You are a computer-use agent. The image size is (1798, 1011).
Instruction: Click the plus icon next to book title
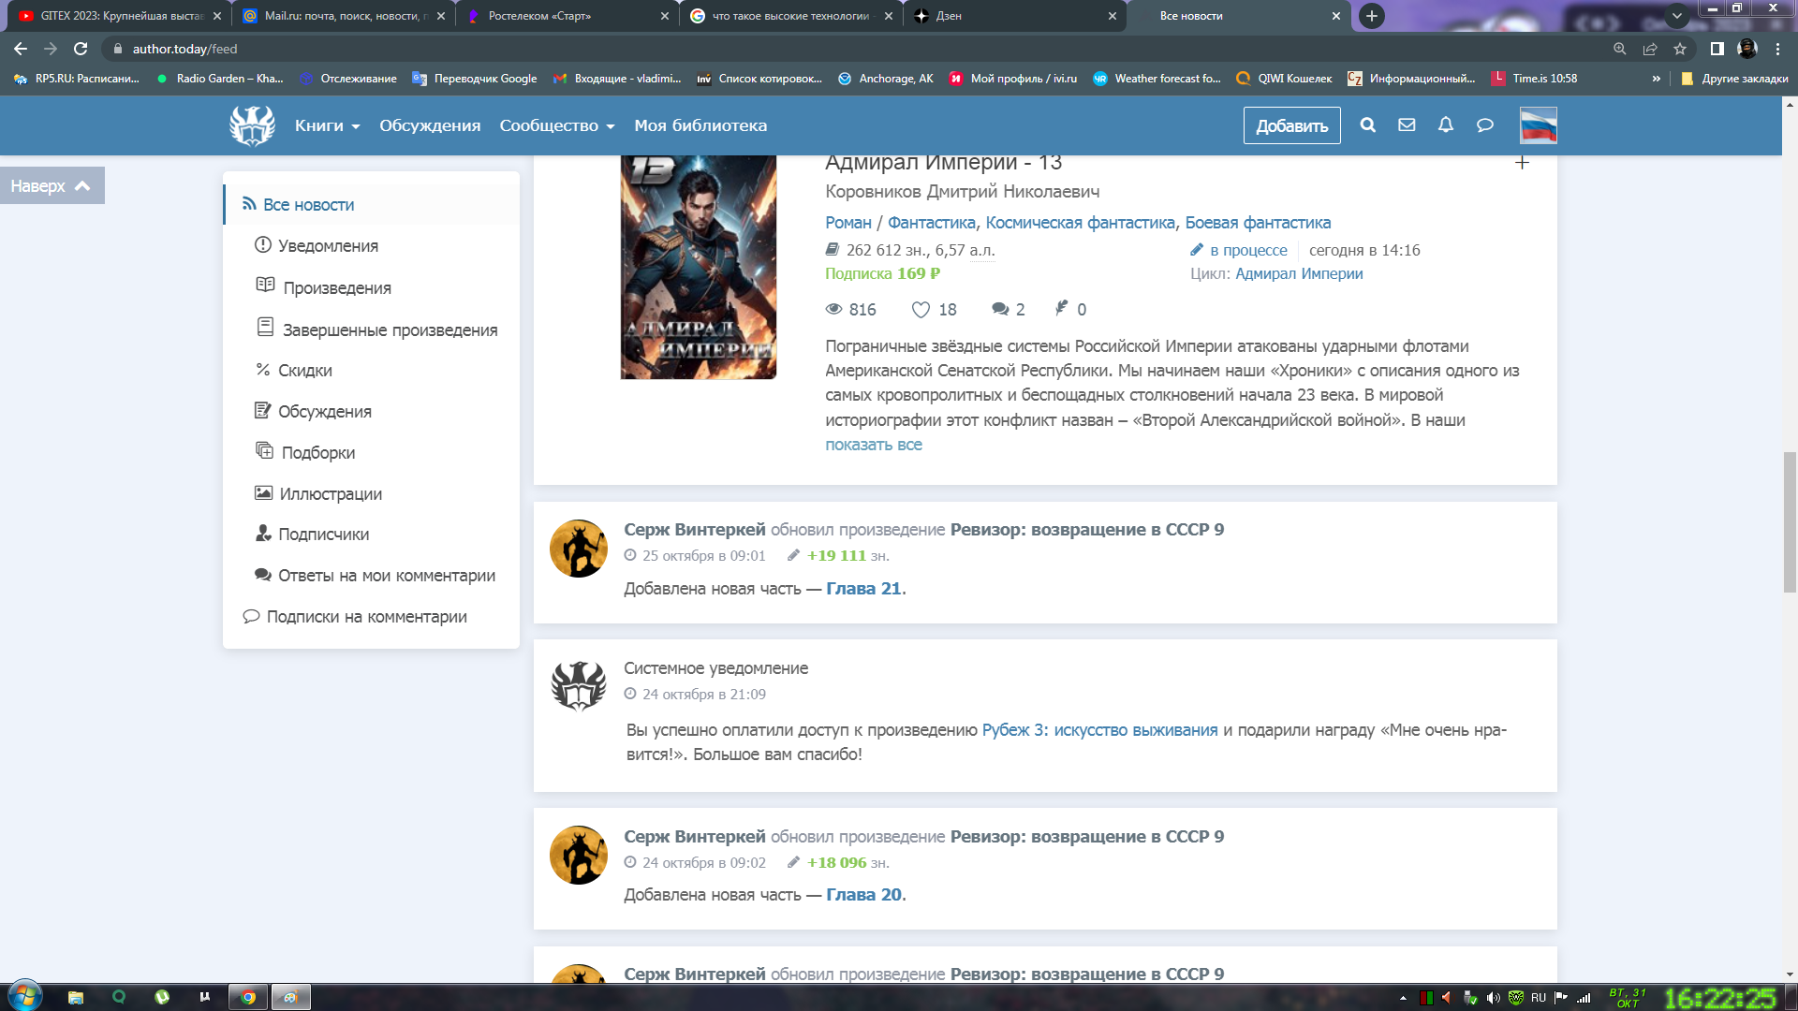point(1522,163)
